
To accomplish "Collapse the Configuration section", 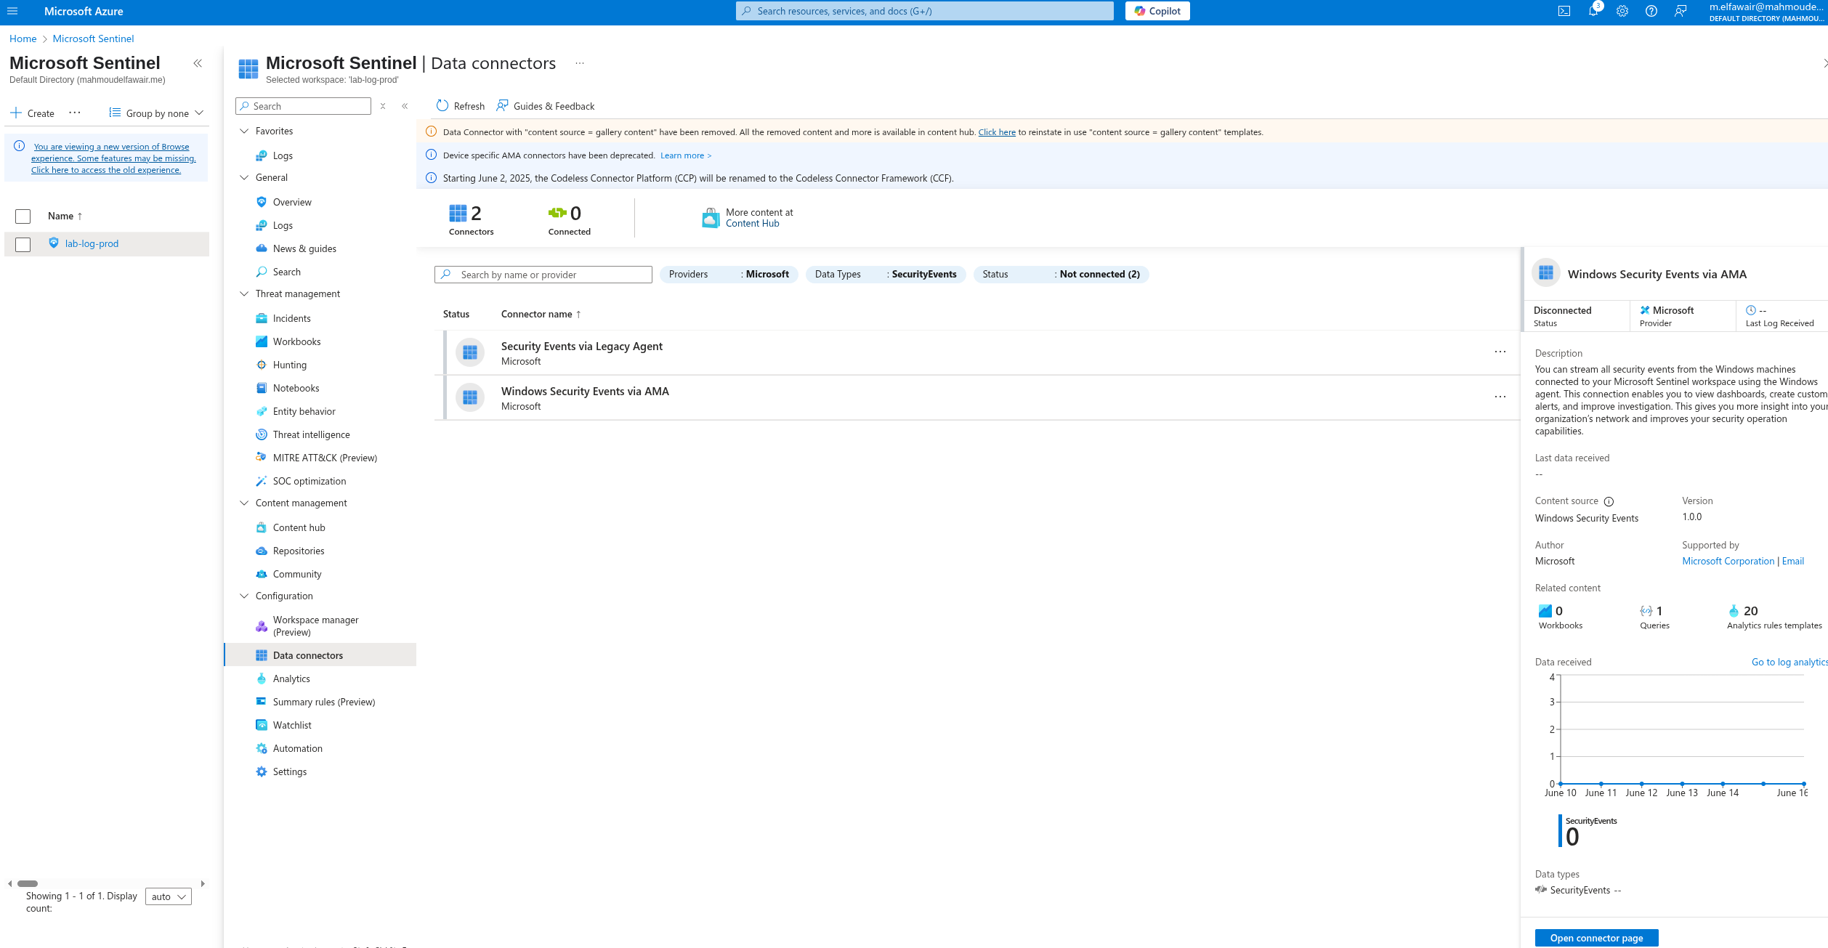I will click(x=244, y=596).
